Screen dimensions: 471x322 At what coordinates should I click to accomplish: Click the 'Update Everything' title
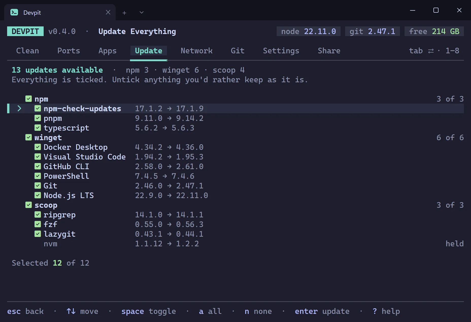137,31
